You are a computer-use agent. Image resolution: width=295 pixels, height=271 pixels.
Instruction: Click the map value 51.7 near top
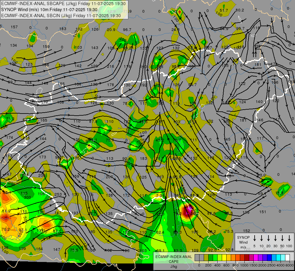[224, 10]
